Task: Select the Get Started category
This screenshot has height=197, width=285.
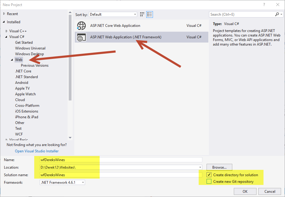Action: tap(24, 42)
